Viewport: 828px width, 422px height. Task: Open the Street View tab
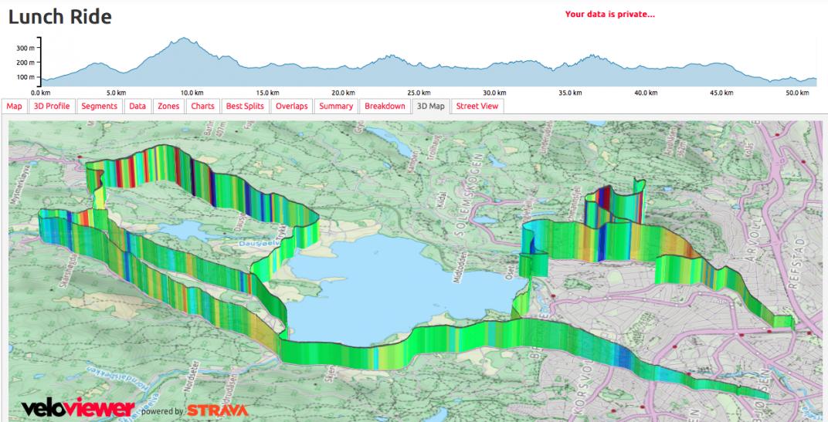tap(477, 106)
